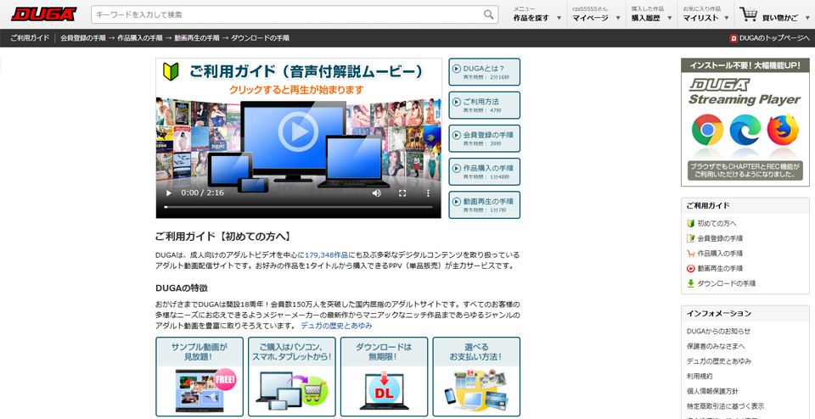Click green download arrow beside ダウンロードの手順
Screen dimensions: 815x419
[x=691, y=283]
